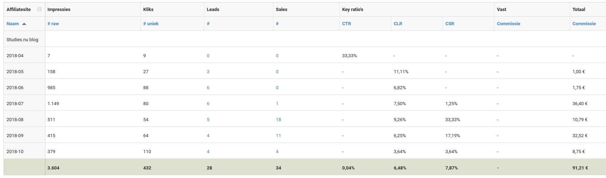Sort by Naam column
Viewport: 606px width, 178px height.
pos(13,23)
